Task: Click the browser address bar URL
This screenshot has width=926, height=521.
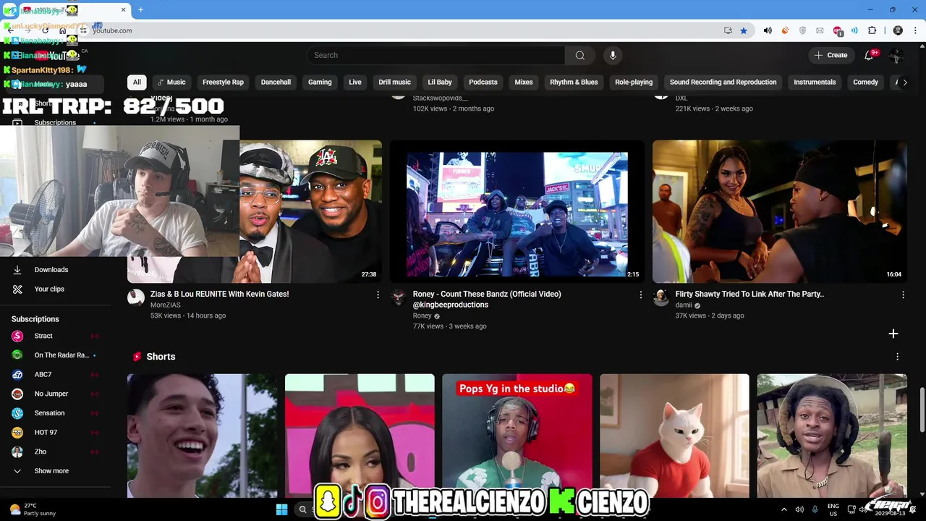Action: point(112,30)
